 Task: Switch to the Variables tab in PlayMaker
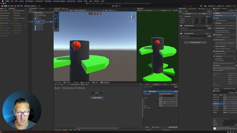[x=174, y=85]
